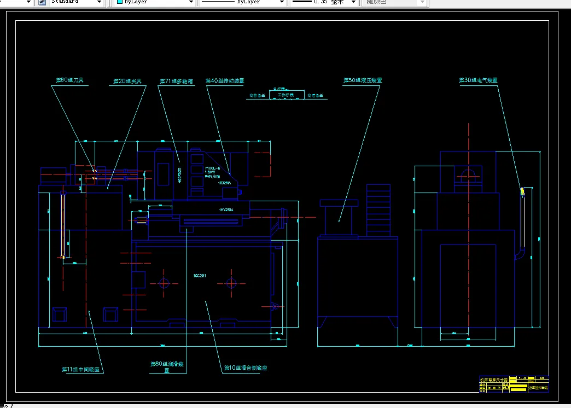Open the 0.35 lineweight dropdown
The width and height of the screenshot is (571, 408).
point(353,2)
